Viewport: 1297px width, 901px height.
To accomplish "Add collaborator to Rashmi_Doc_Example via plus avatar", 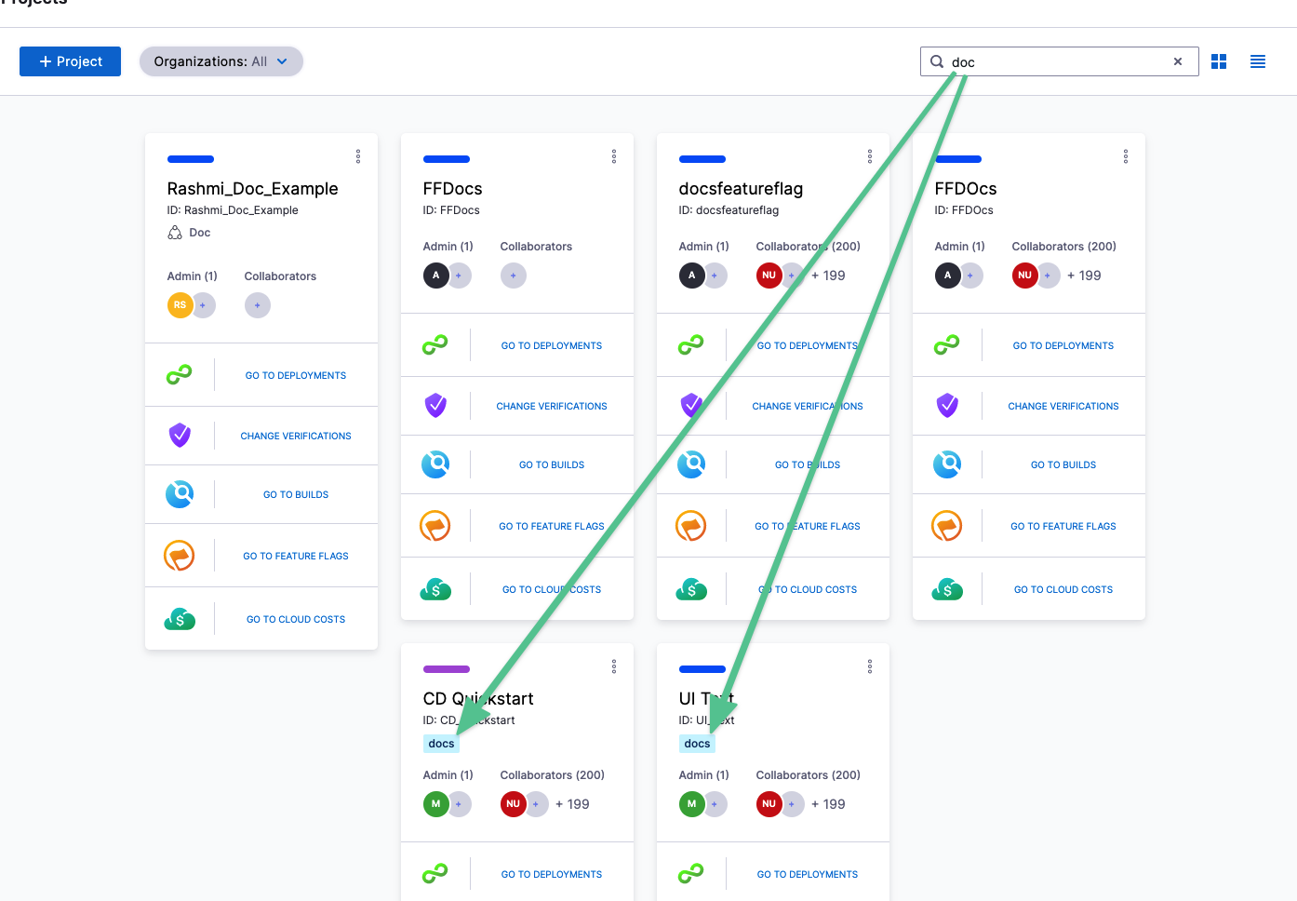I will (x=258, y=305).
